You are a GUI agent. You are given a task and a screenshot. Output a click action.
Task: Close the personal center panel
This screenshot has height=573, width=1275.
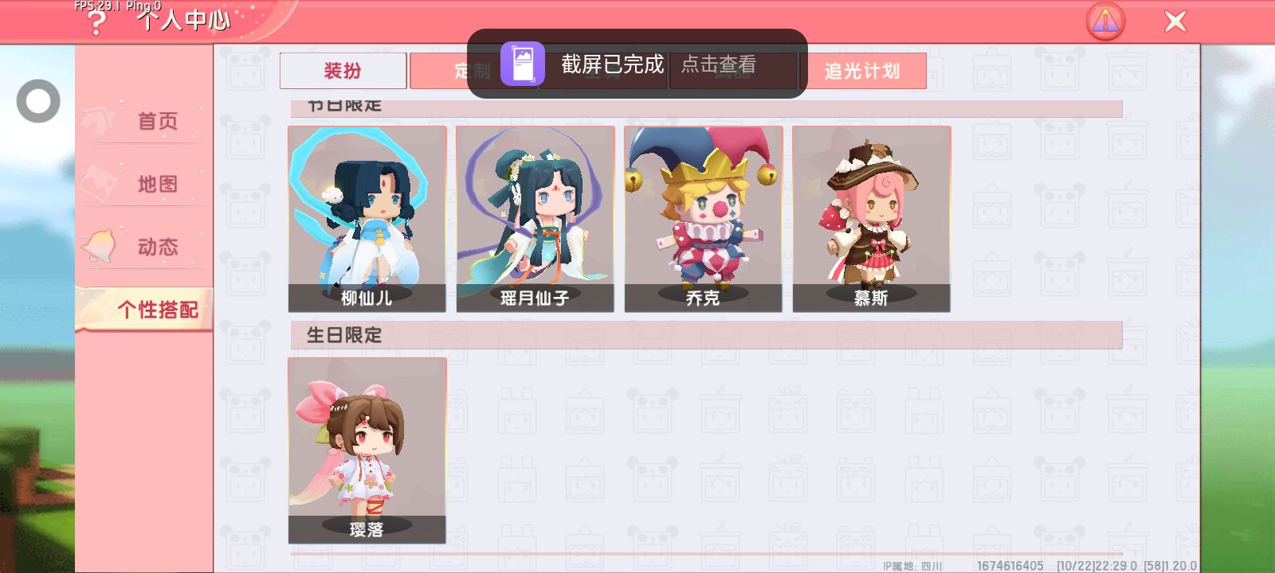1175,21
